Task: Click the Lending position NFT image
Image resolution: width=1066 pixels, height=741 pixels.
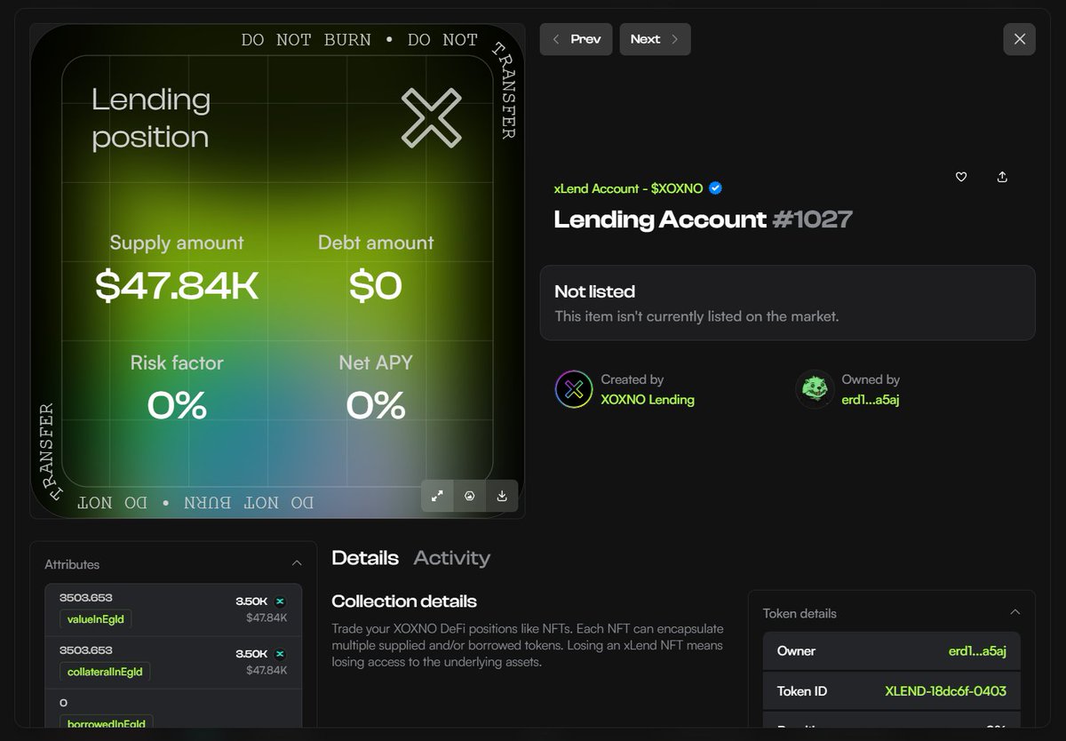Action: click(277, 271)
